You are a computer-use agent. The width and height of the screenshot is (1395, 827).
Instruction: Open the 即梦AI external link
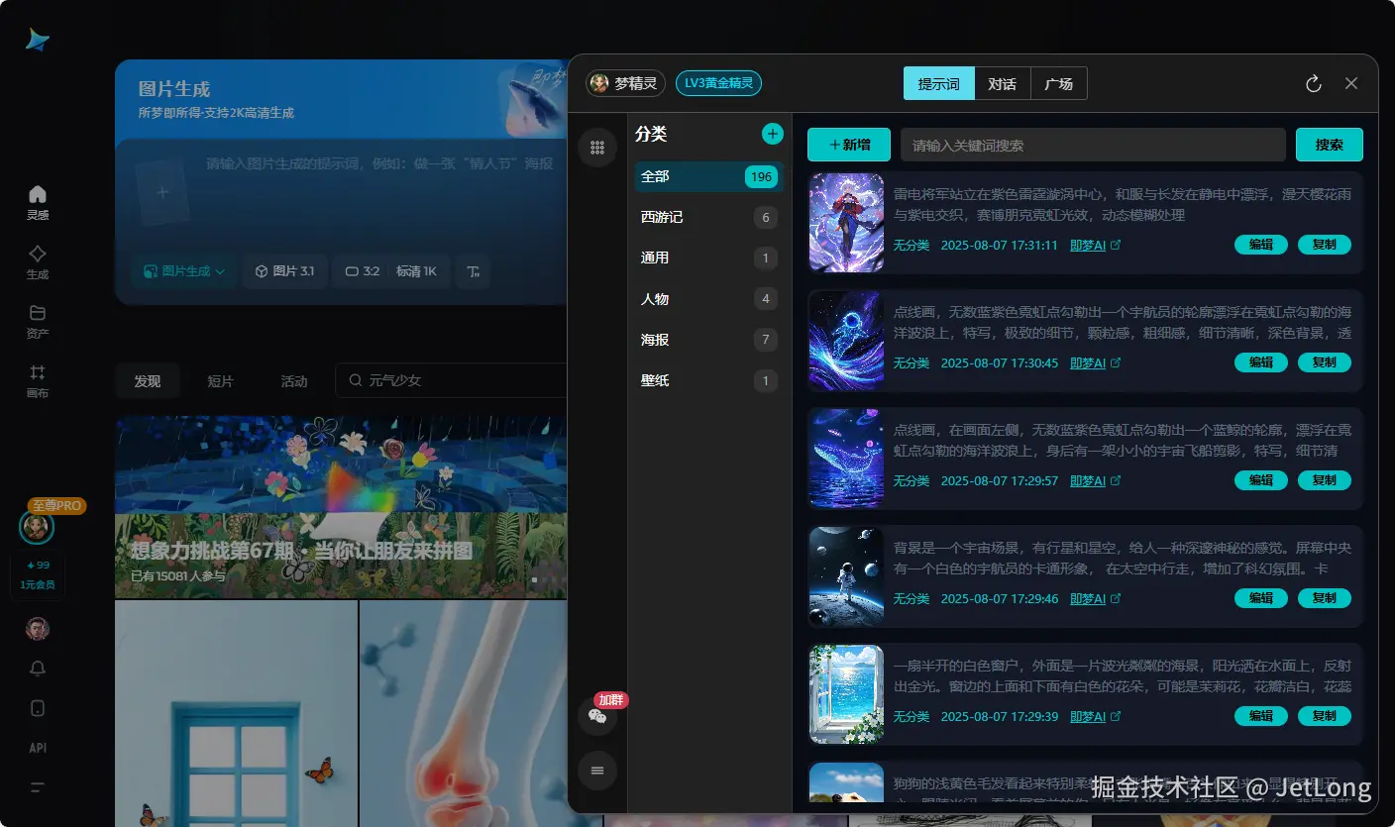pos(1090,245)
